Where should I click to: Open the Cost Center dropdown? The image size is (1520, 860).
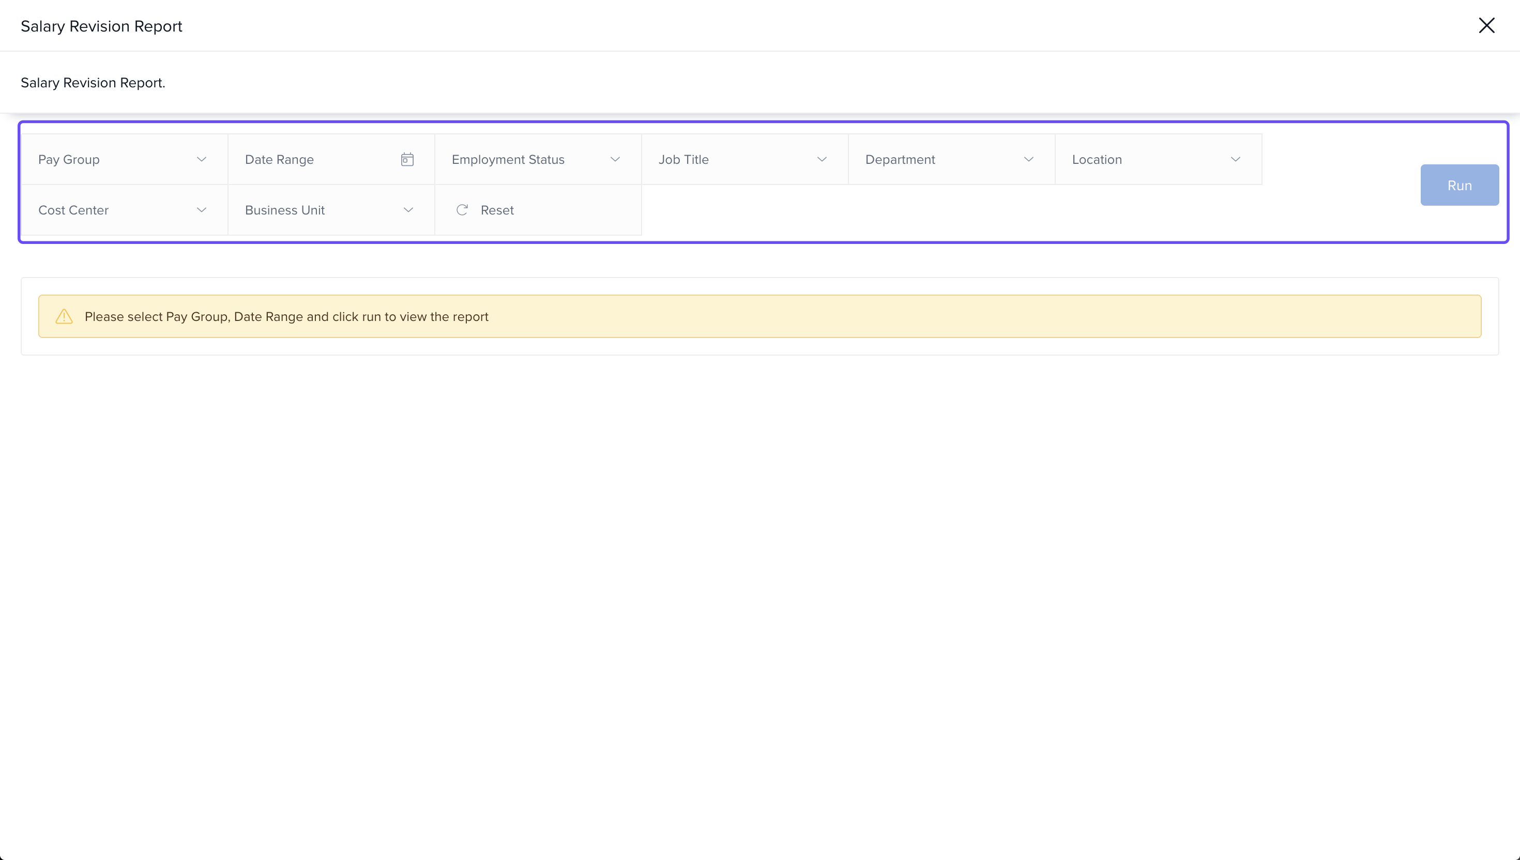[124, 210]
